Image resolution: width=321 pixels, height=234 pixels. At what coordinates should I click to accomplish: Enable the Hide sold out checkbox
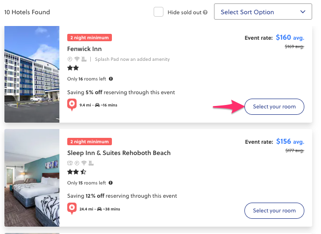(159, 12)
